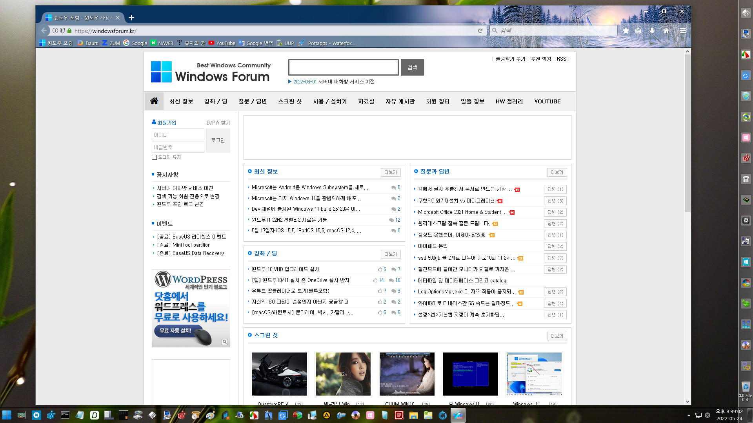
Task: Open question 아이패드 문의
Action: [x=433, y=246]
